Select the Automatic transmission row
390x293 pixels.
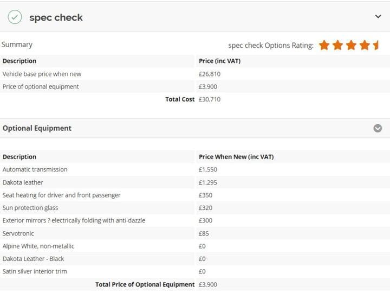[195, 169]
